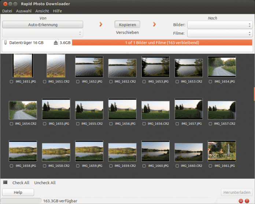Tick the checkbox for IMG_1660.JPG
Viewport: 255px width, 204px height.
pyautogui.click(x=144, y=166)
